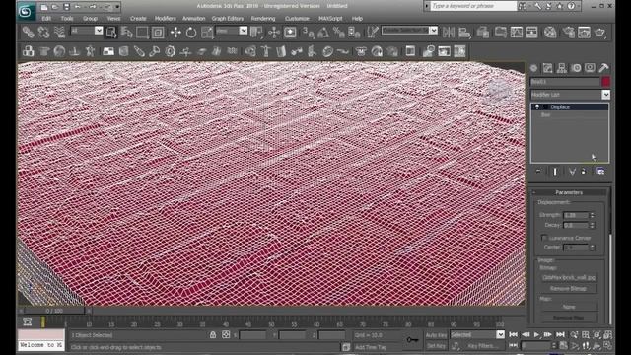Open the Material Editor icon
This screenshot has height=355, width=631.
(x=550, y=33)
